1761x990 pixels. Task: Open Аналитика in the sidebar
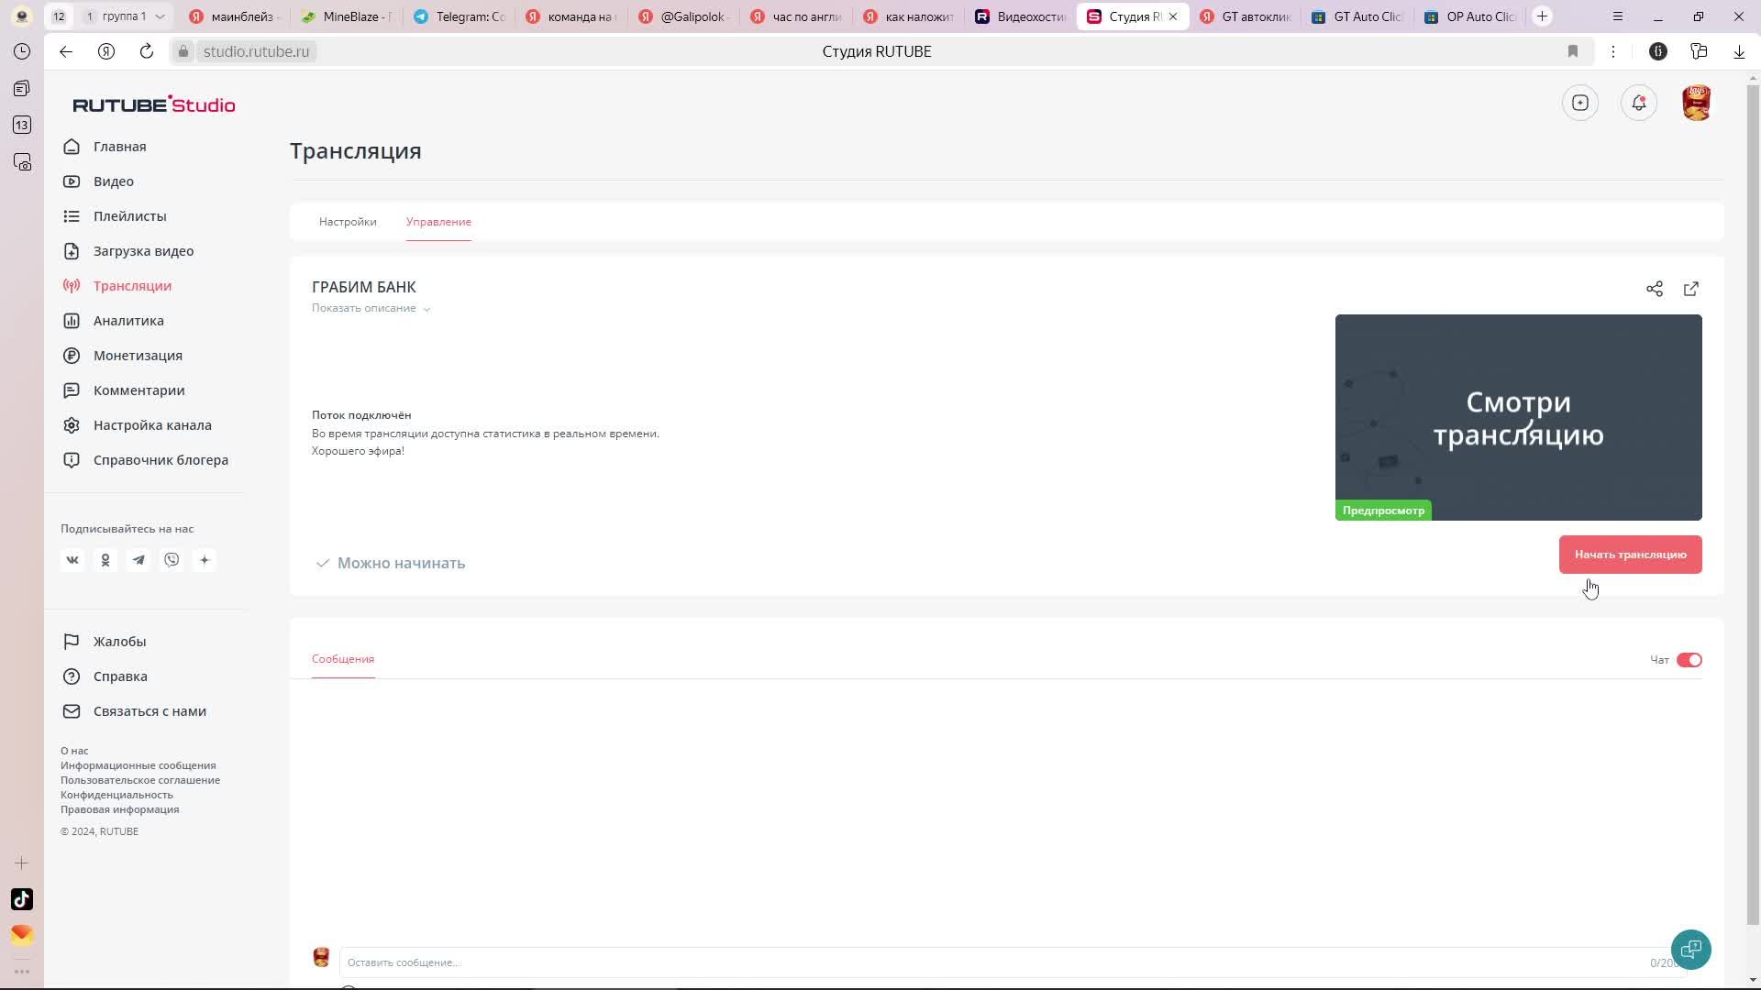pyautogui.click(x=128, y=321)
